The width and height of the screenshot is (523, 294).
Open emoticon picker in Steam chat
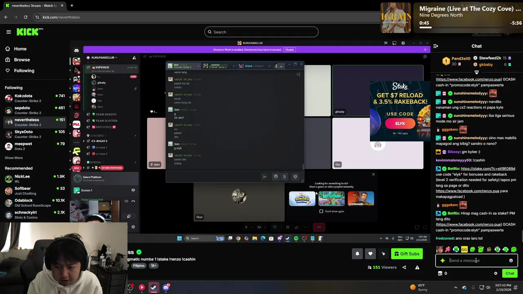click(275, 177)
